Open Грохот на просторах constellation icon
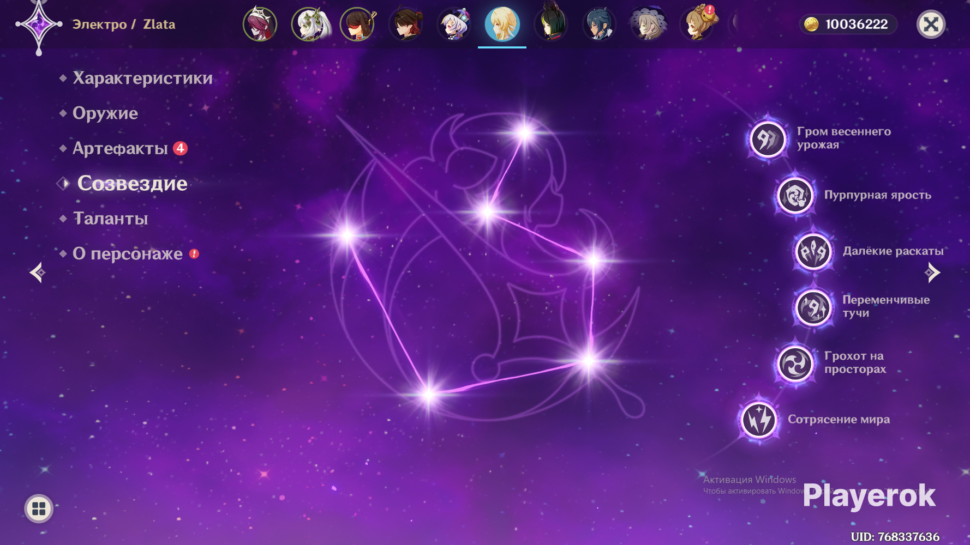Screen dimensions: 970x545 (795, 364)
